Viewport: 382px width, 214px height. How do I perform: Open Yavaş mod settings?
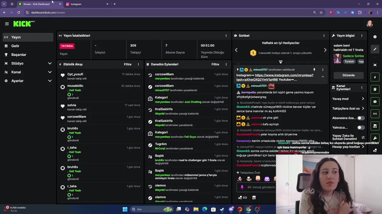[x=348, y=99]
